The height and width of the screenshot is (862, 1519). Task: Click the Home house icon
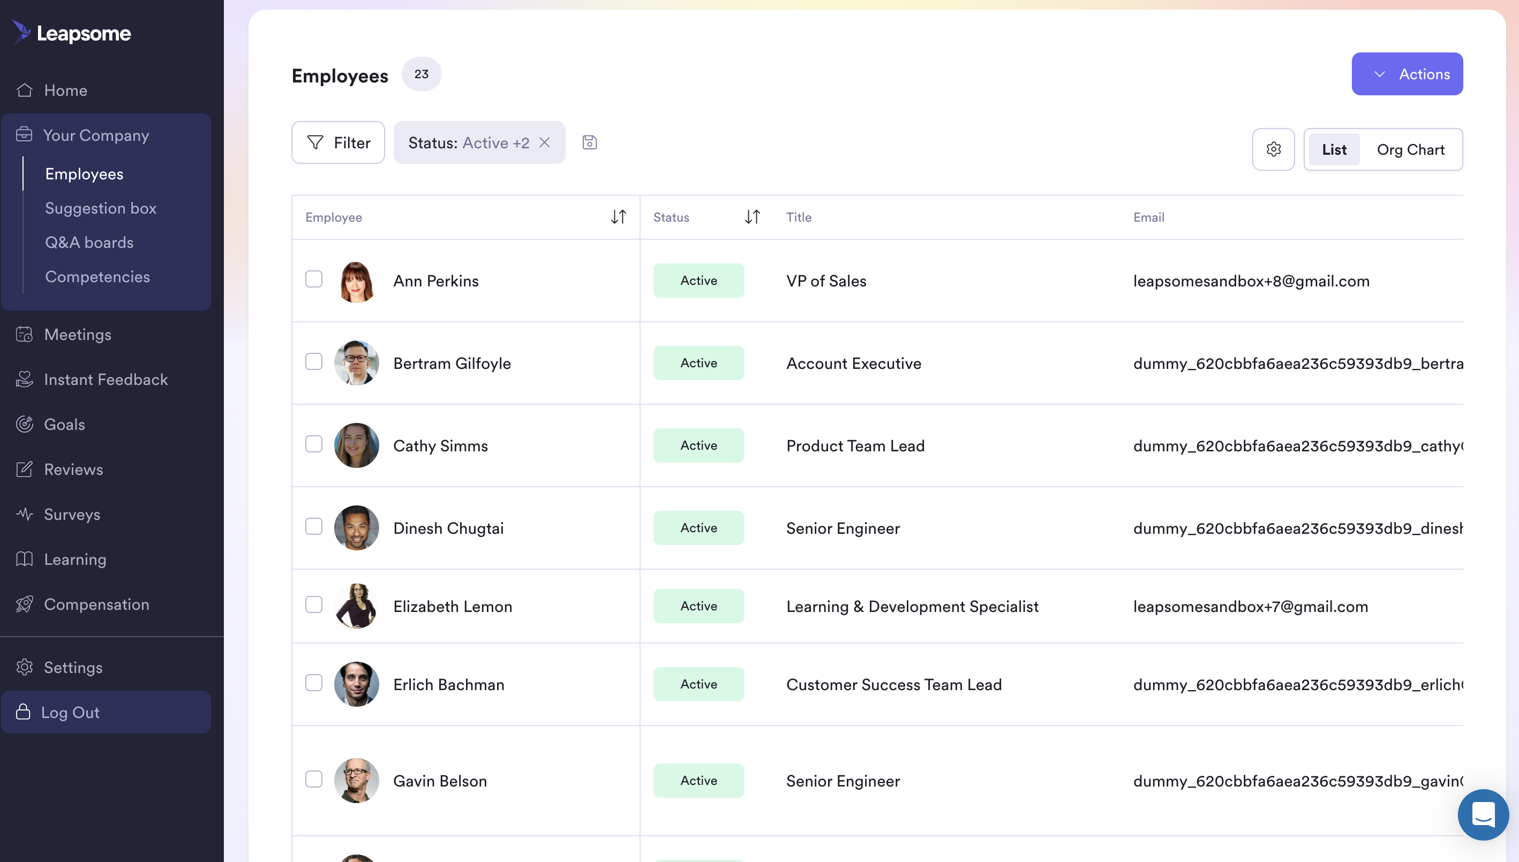point(24,90)
